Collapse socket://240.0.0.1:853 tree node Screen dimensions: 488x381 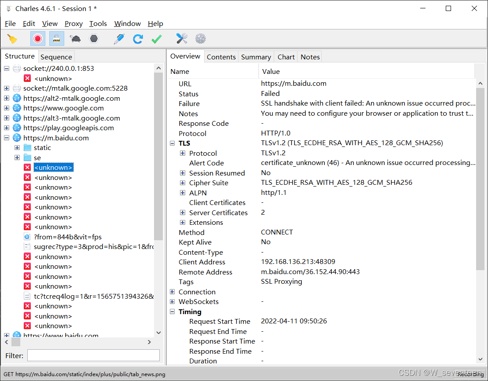pyautogui.click(x=7, y=69)
